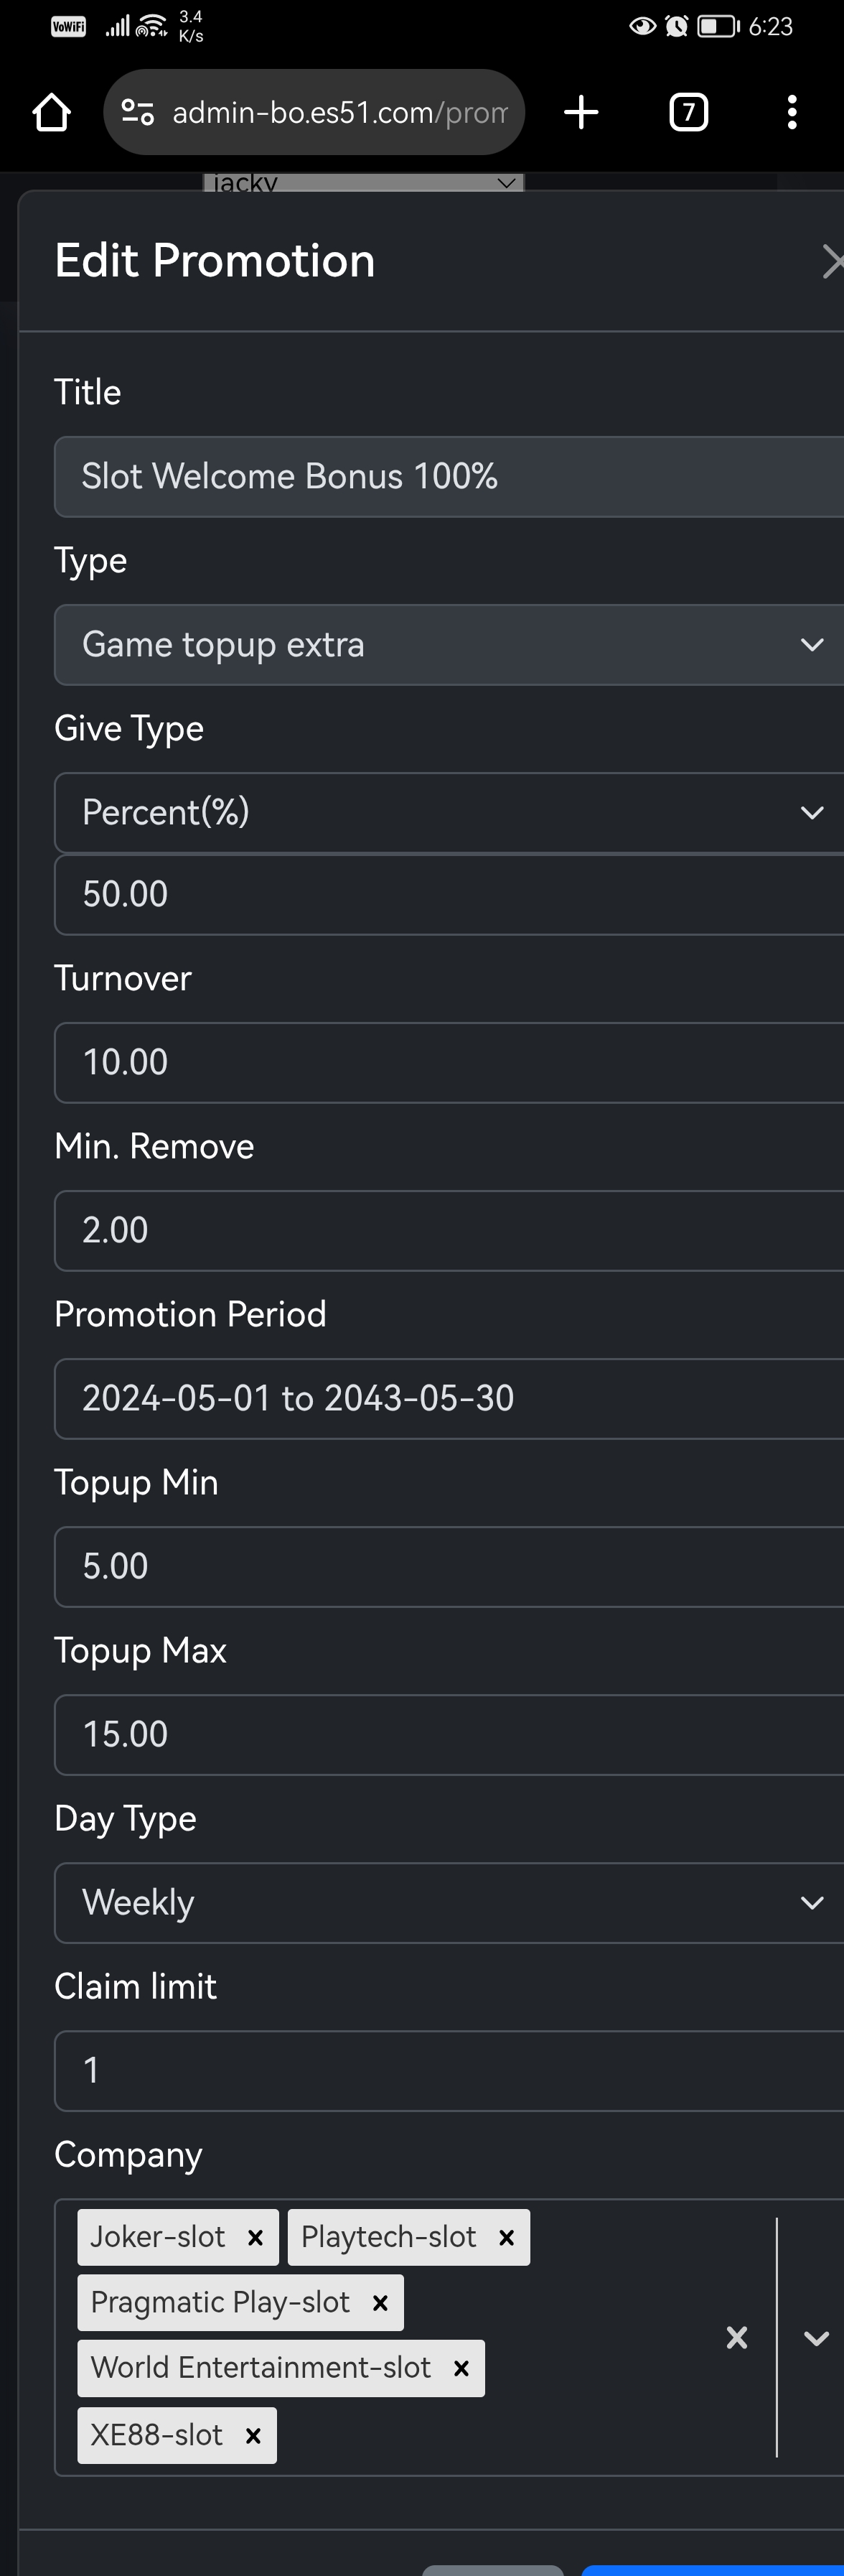Remove the XE88-slot company tag
This screenshot has width=844, height=2576.
[253, 2436]
